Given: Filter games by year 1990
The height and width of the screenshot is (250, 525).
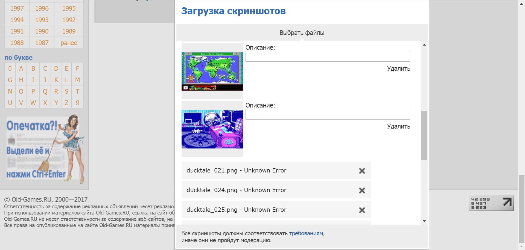Looking at the screenshot, I should coord(42,31).
